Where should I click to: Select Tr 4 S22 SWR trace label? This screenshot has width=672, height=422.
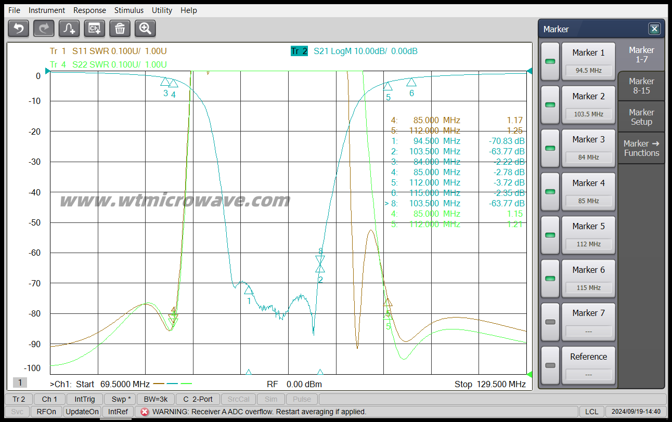pyautogui.click(x=108, y=64)
